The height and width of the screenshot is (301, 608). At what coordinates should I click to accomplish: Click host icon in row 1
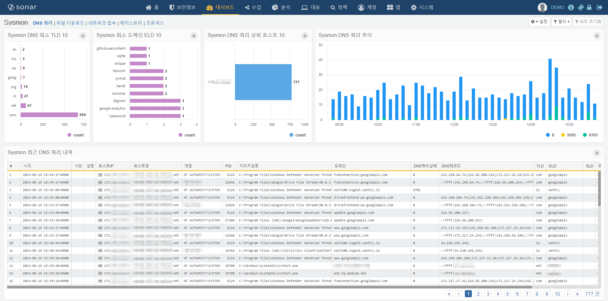[100, 175]
